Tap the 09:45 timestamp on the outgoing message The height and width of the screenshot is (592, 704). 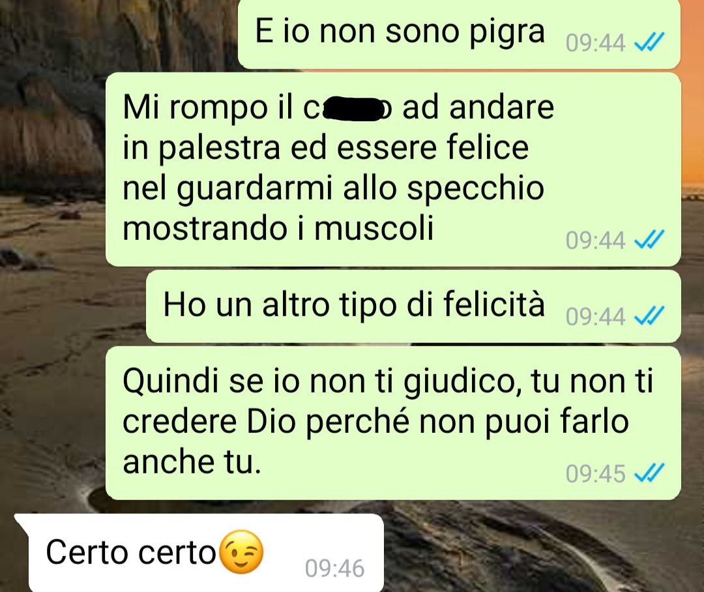pos(595,473)
